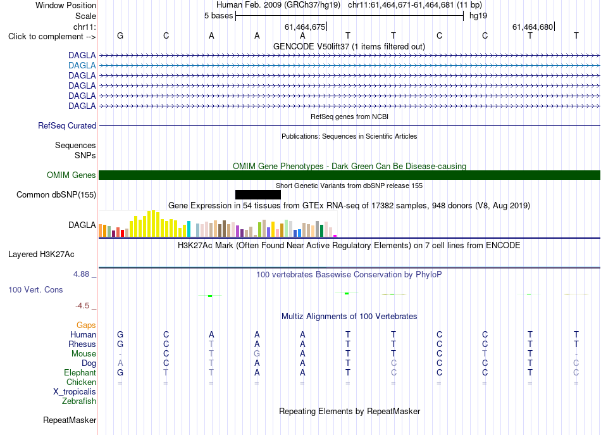Click the '5 bases' scale bar label
Image resolution: width=601 pixels, height=435 pixels.
[218, 16]
